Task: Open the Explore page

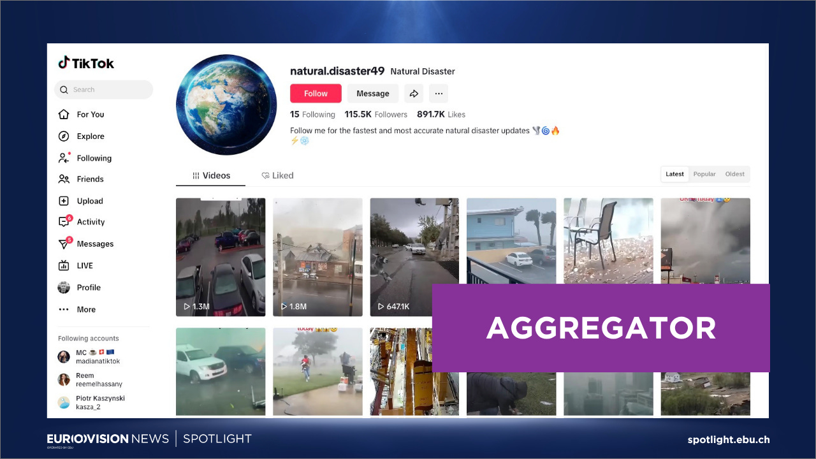Action: click(x=91, y=136)
